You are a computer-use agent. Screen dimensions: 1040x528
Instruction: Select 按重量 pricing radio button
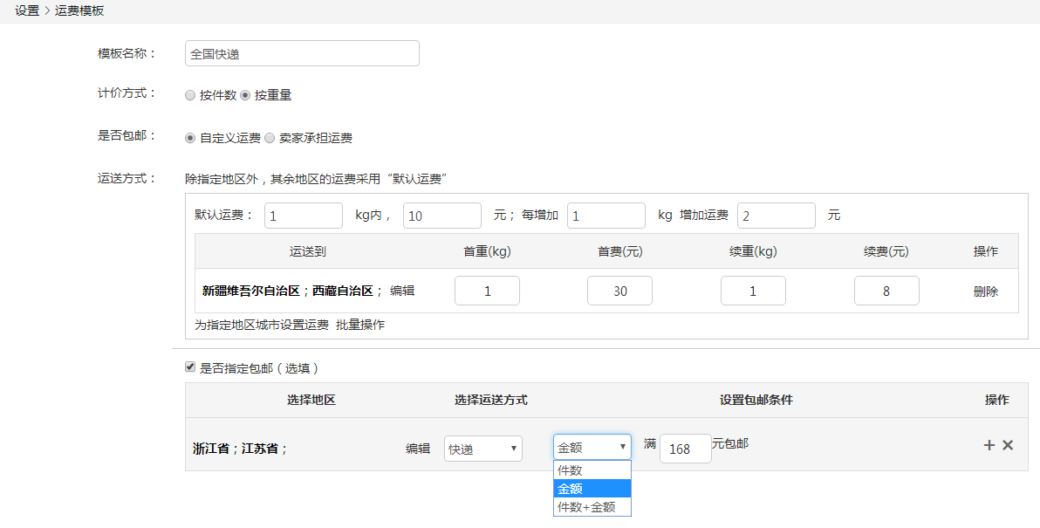tap(245, 95)
